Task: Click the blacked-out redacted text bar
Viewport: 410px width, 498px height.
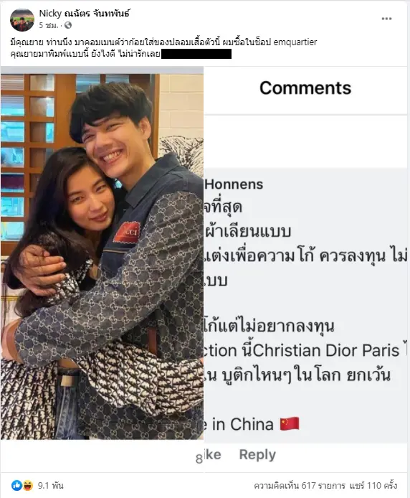Action: 196,54
